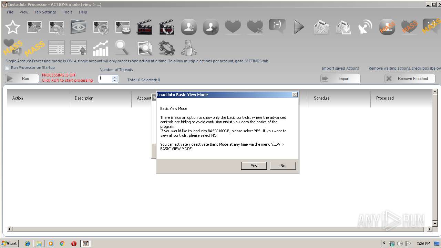Open Opera from the taskbar
Viewport: 441px width, 248px height.
click(74, 244)
